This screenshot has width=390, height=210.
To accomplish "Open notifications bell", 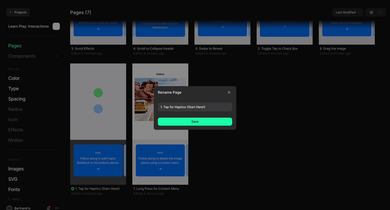I will pos(48,208).
